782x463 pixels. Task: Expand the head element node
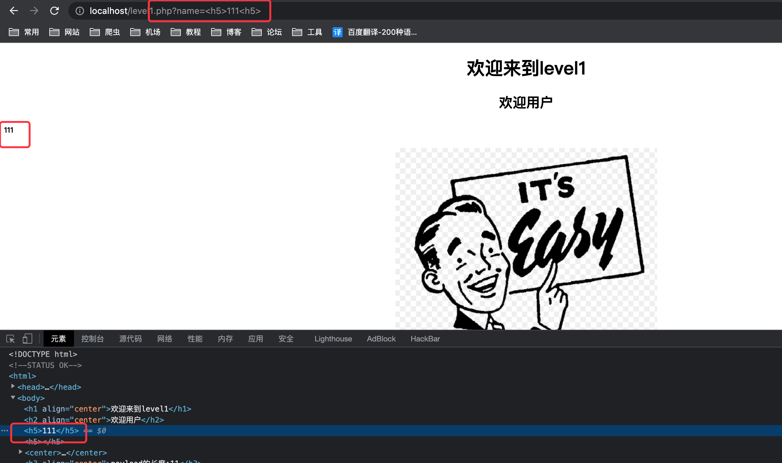13,386
